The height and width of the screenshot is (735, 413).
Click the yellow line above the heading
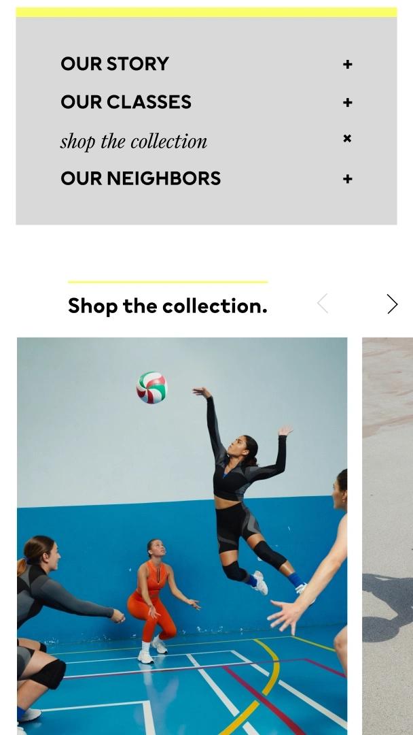[x=168, y=282]
